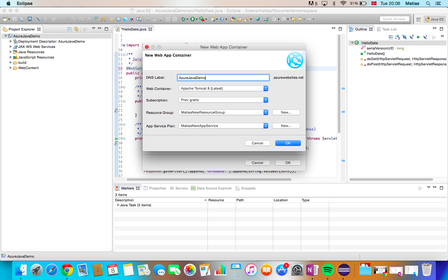Viewport: 448px width, 280px height.
Task: Open the Snippets tab
Action: [246, 188]
